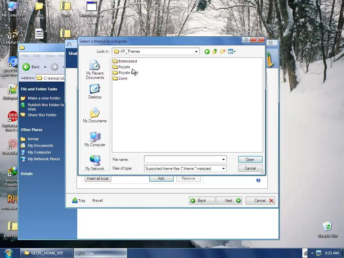The height and width of the screenshot is (258, 344).
Task: Click the nLite Next button
Action: (x=229, y=201)
